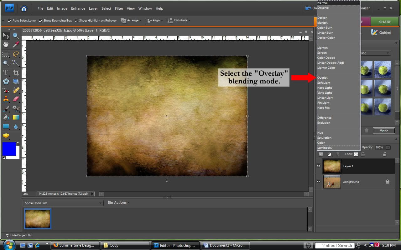Toggle Show Bounding Box checkbox
Viewport: 401px width, 250px height.
40,21
